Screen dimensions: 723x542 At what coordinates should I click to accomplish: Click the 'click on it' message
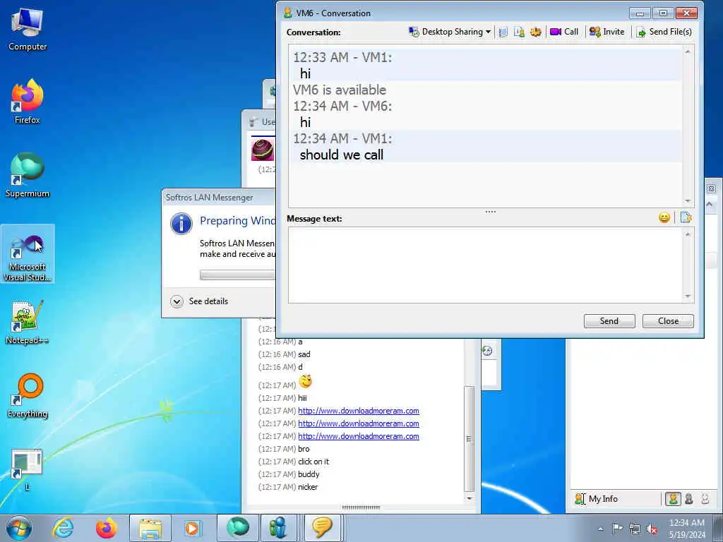313,462
